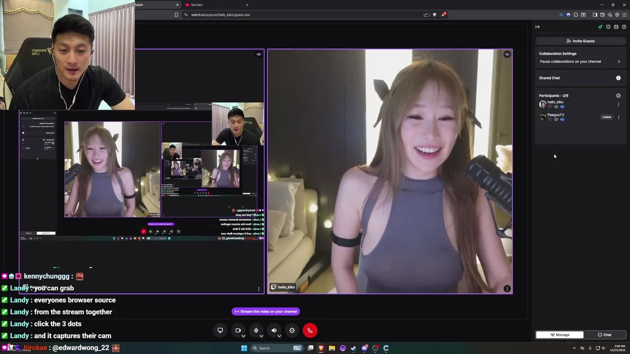Open three-dot options on left video tile
The width and height of the screenshot is (630, 354).
[259, 289]
